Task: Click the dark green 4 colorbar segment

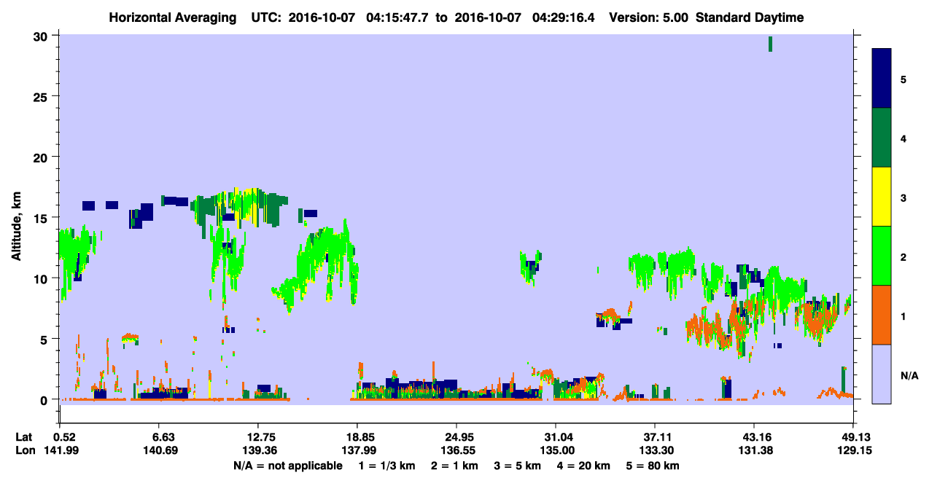Action: tap(882, 138)
